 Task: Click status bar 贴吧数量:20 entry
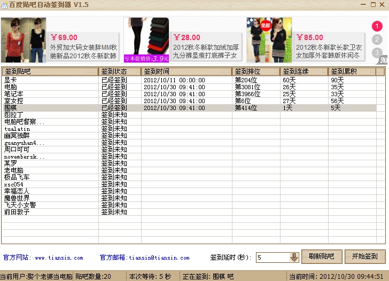point(94,277)
